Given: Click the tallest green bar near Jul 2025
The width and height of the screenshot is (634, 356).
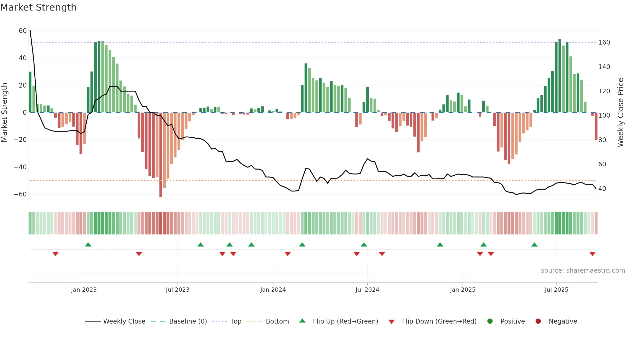Looking at the screenshot, I should click(560, 76).
